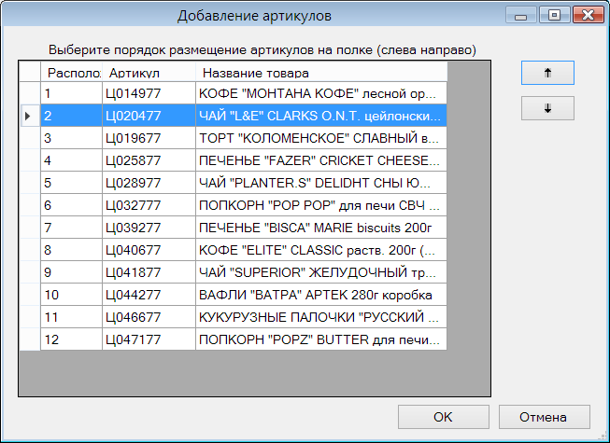
Task: Click the КОФЕ "МОНТАНА КОФЕ" product name
Action: tap(321, 93)
